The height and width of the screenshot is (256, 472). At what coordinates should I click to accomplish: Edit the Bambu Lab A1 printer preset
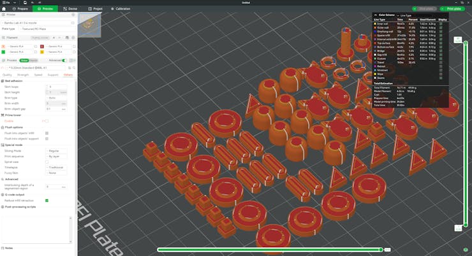click(73, 23)
